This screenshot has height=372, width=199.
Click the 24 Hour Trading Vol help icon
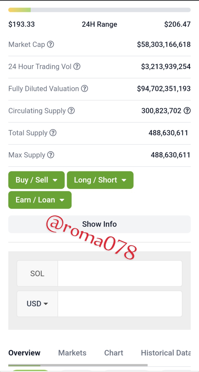(77, 66)
